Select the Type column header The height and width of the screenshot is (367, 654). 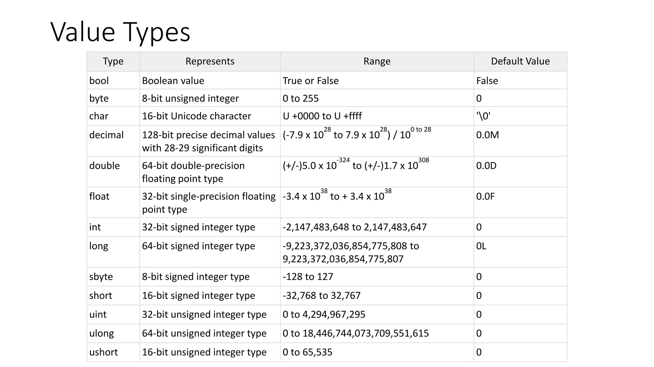pyautogui.click(x=113, y=61)
